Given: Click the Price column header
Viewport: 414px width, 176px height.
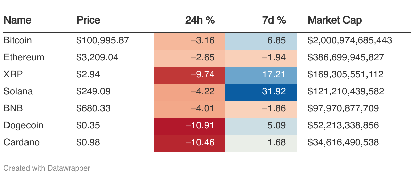Looking at the screenshot, I should pyautogui.click(x=89, y=20).
